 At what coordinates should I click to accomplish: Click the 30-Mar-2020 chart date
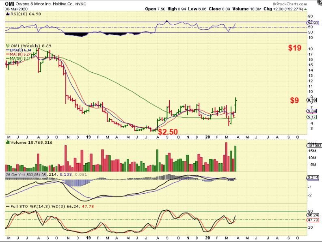click(x=16, y=9)
